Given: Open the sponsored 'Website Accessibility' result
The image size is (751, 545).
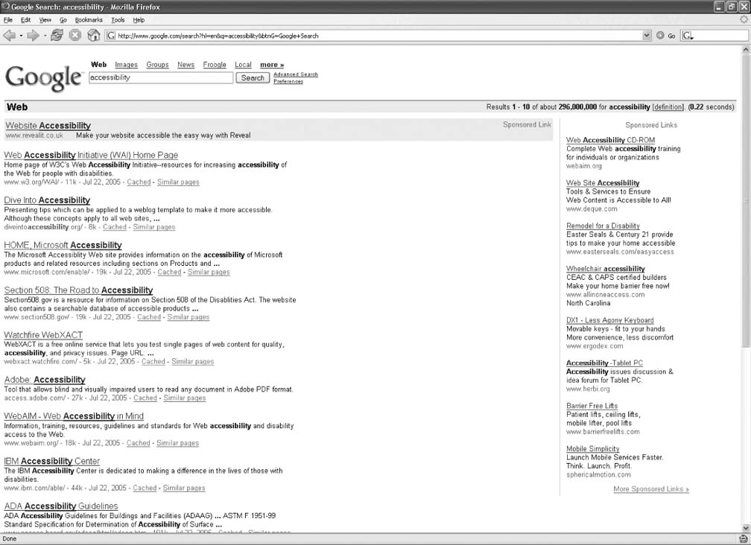Looking at the screenshot, I should 48,125.
